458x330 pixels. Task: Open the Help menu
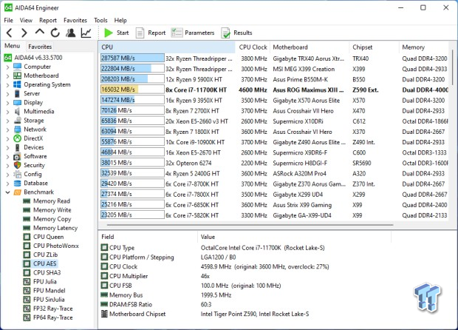point(120,20)
